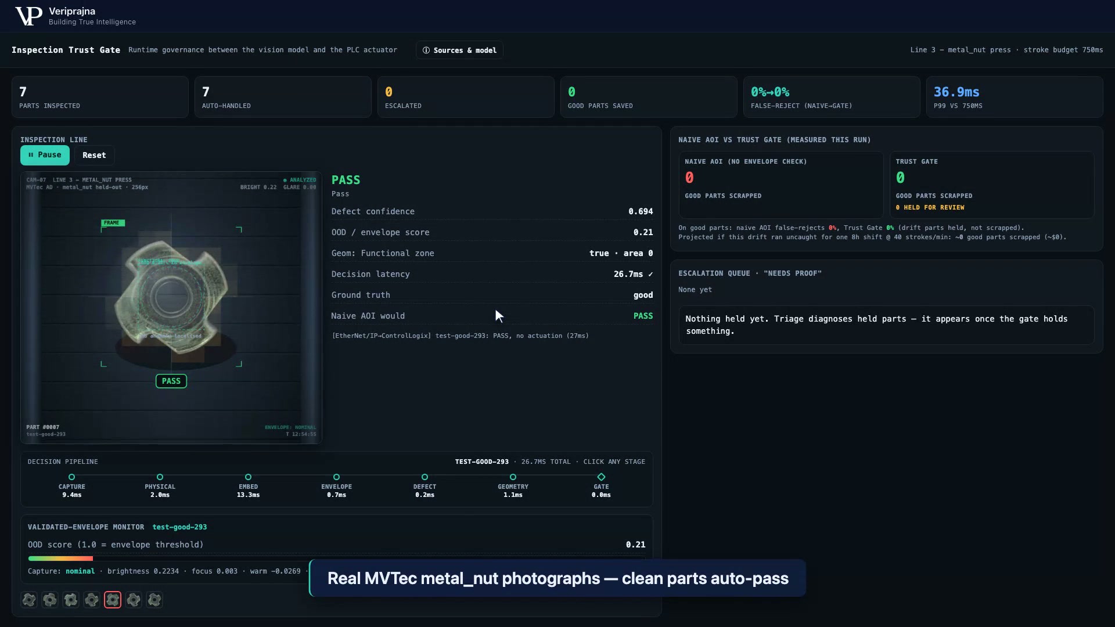Open the red-highlighted metal nut thumbnail
The image size is (1115, 627).
tap(113, 600)
